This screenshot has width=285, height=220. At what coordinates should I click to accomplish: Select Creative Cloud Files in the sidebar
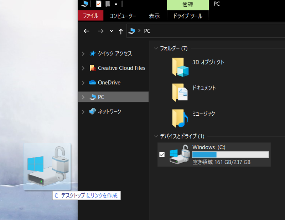pos(121,68)
